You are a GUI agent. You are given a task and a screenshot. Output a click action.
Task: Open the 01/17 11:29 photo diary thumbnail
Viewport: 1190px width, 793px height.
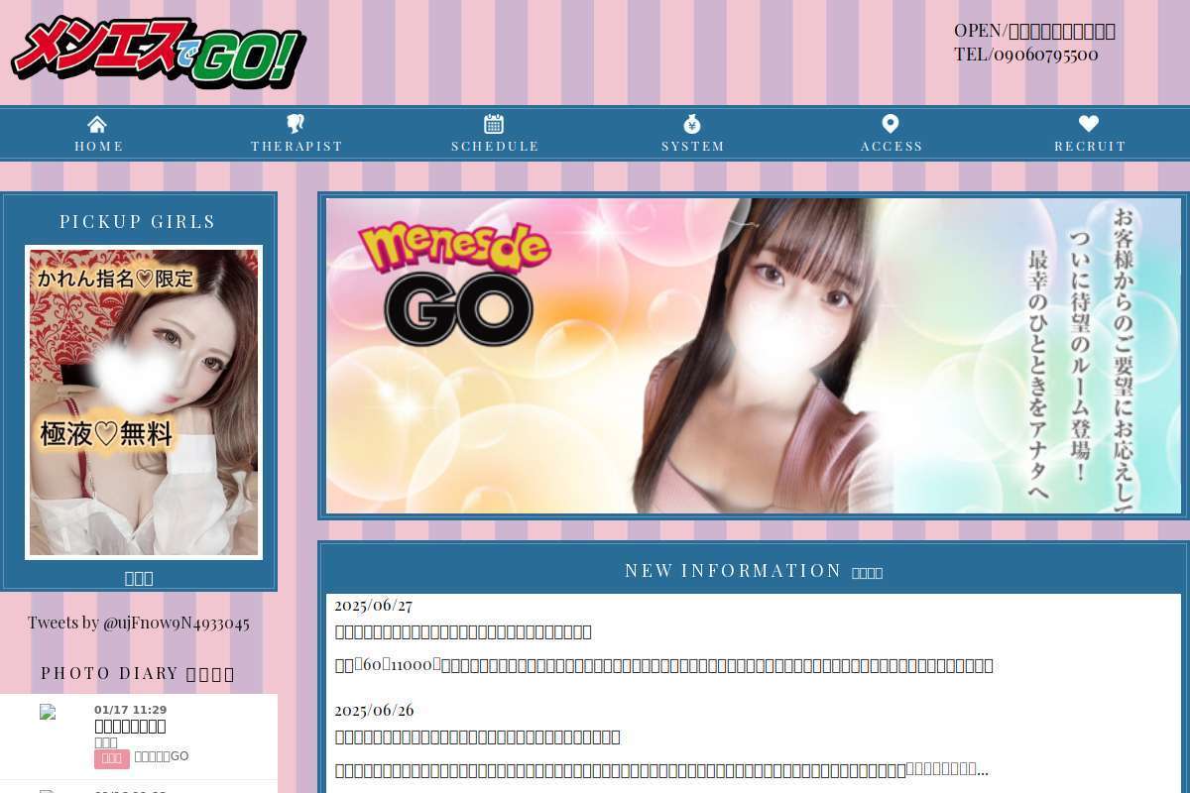(x=48, y=712)
